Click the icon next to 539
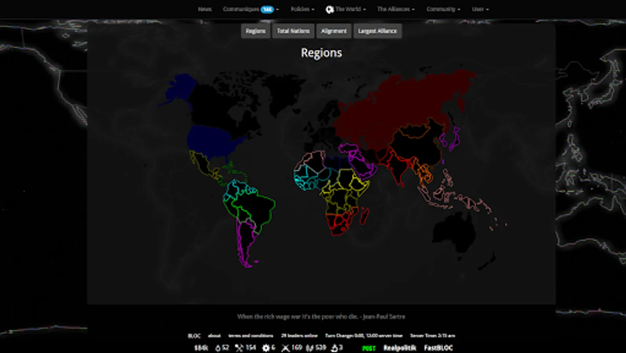 click(x=309, y=348)
